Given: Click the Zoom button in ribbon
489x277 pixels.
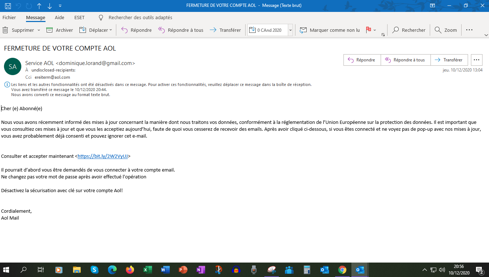Looking at the screenshot, I should pos(446,30).
